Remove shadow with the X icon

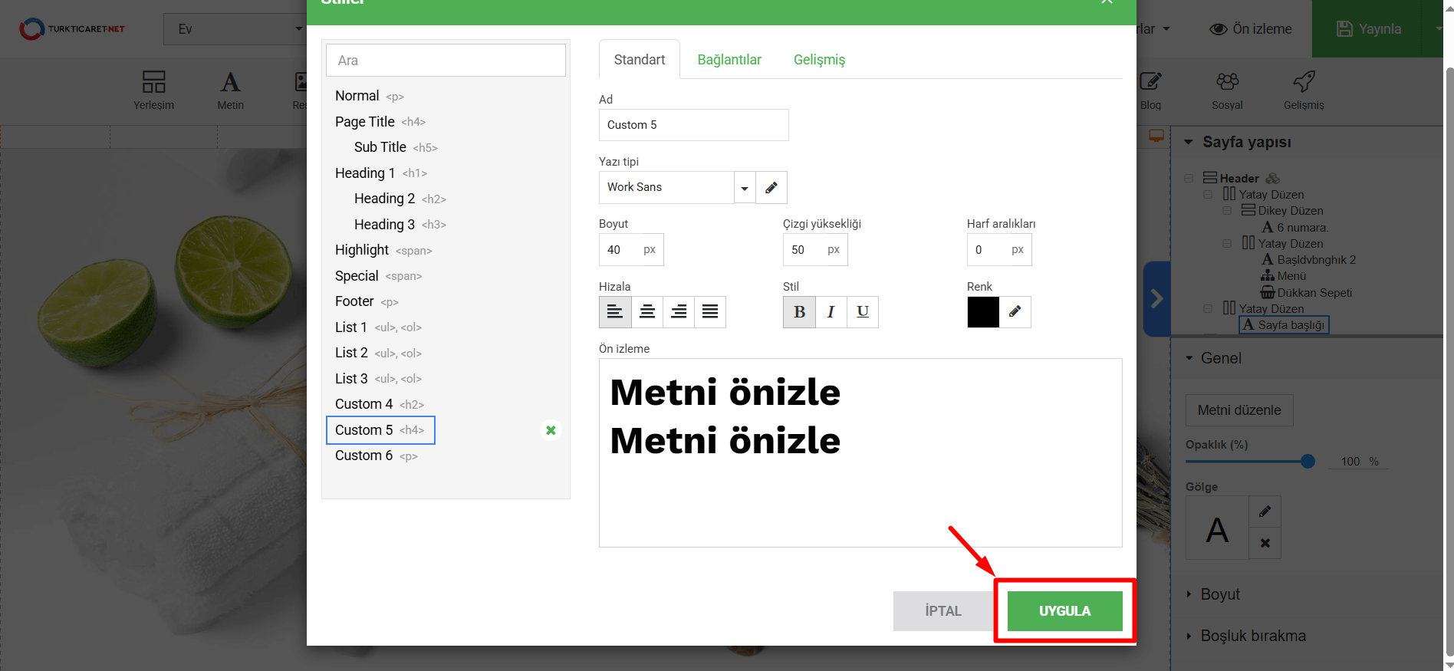(1265, 543)
